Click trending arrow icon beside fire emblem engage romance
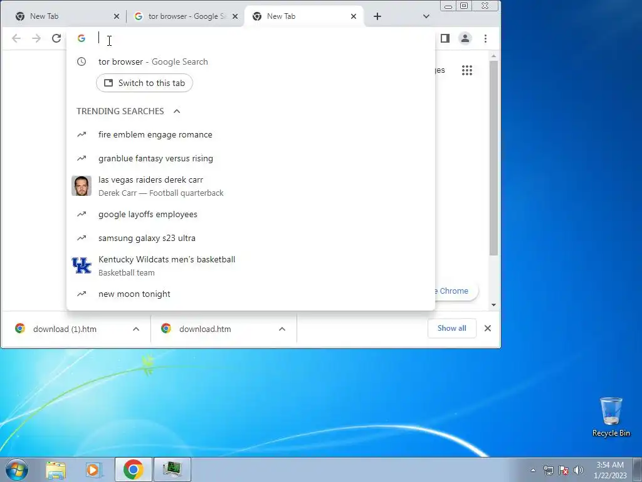 (x=82, y=134)
